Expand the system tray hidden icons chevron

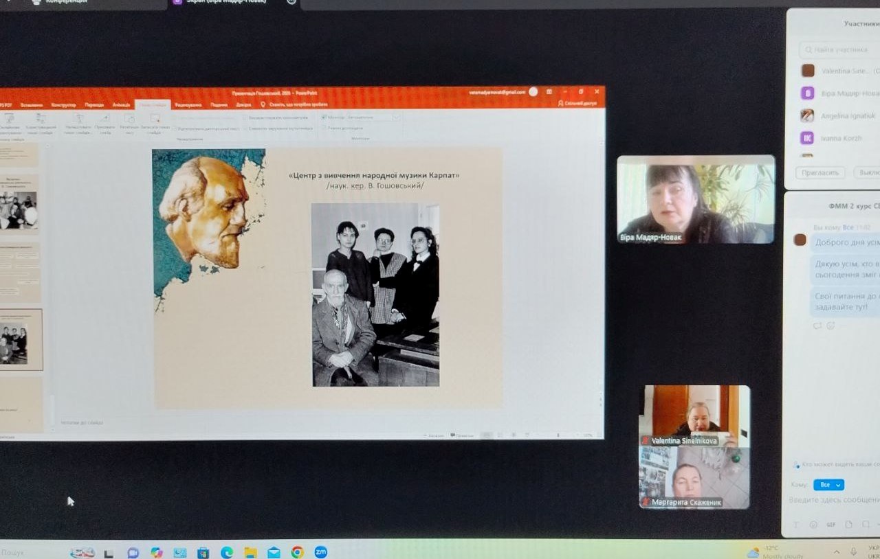click(x=837, y=551)
